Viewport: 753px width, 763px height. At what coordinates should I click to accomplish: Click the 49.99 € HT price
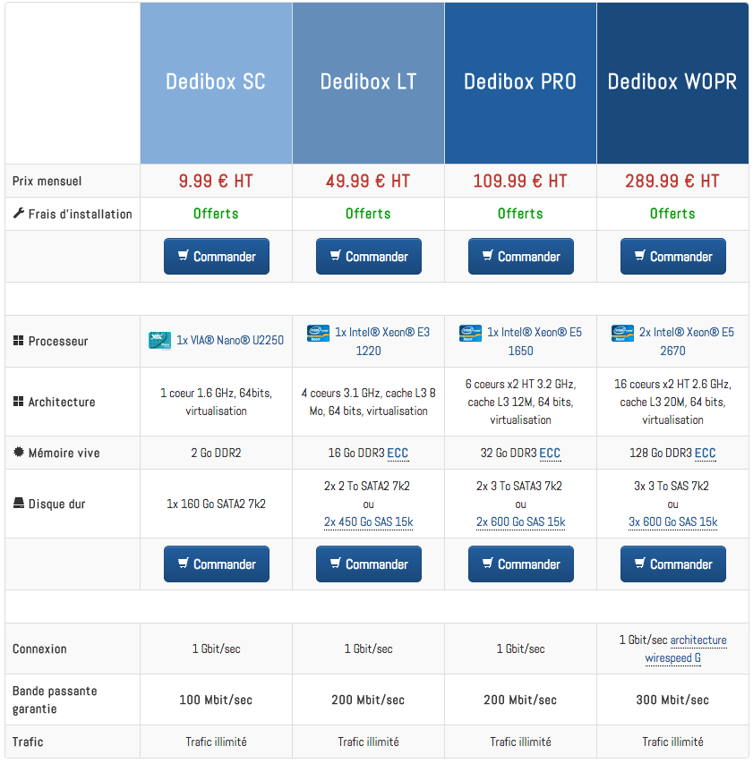click(x=368, y=181)
